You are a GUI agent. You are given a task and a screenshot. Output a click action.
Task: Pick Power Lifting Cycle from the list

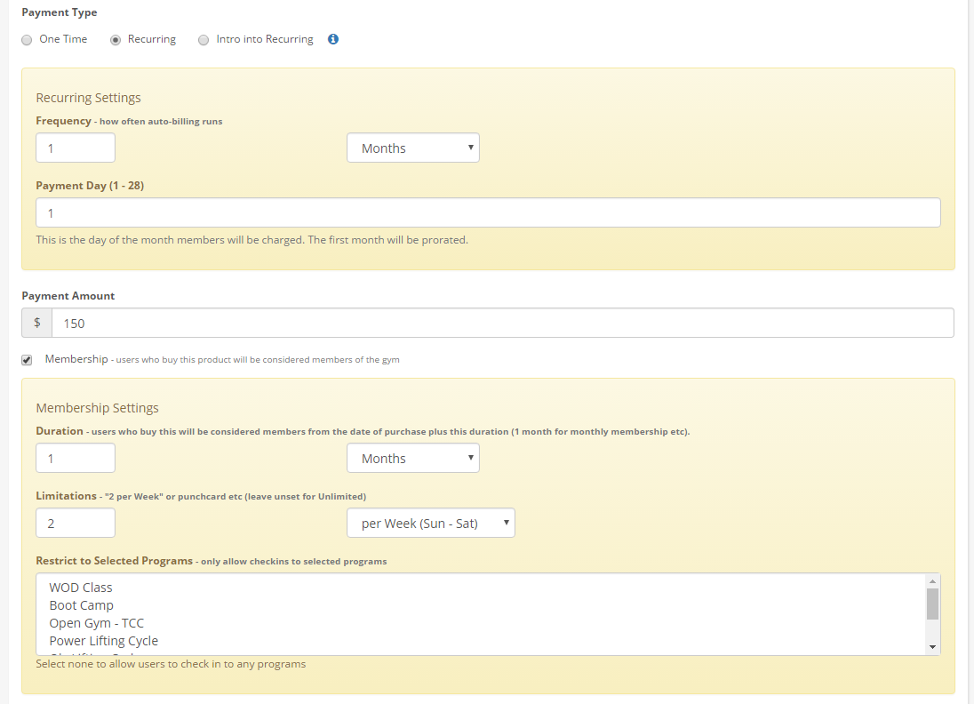point(104,641)
